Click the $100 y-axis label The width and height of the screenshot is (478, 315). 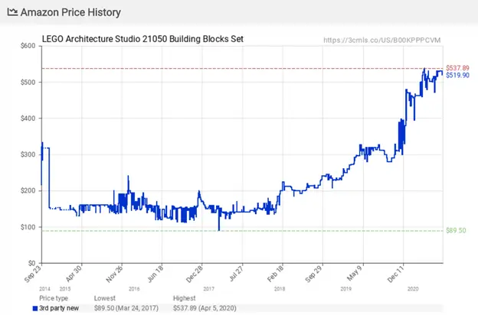click(x=28, y=227)
